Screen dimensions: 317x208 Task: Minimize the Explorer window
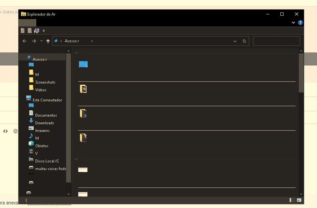[268, 14]
